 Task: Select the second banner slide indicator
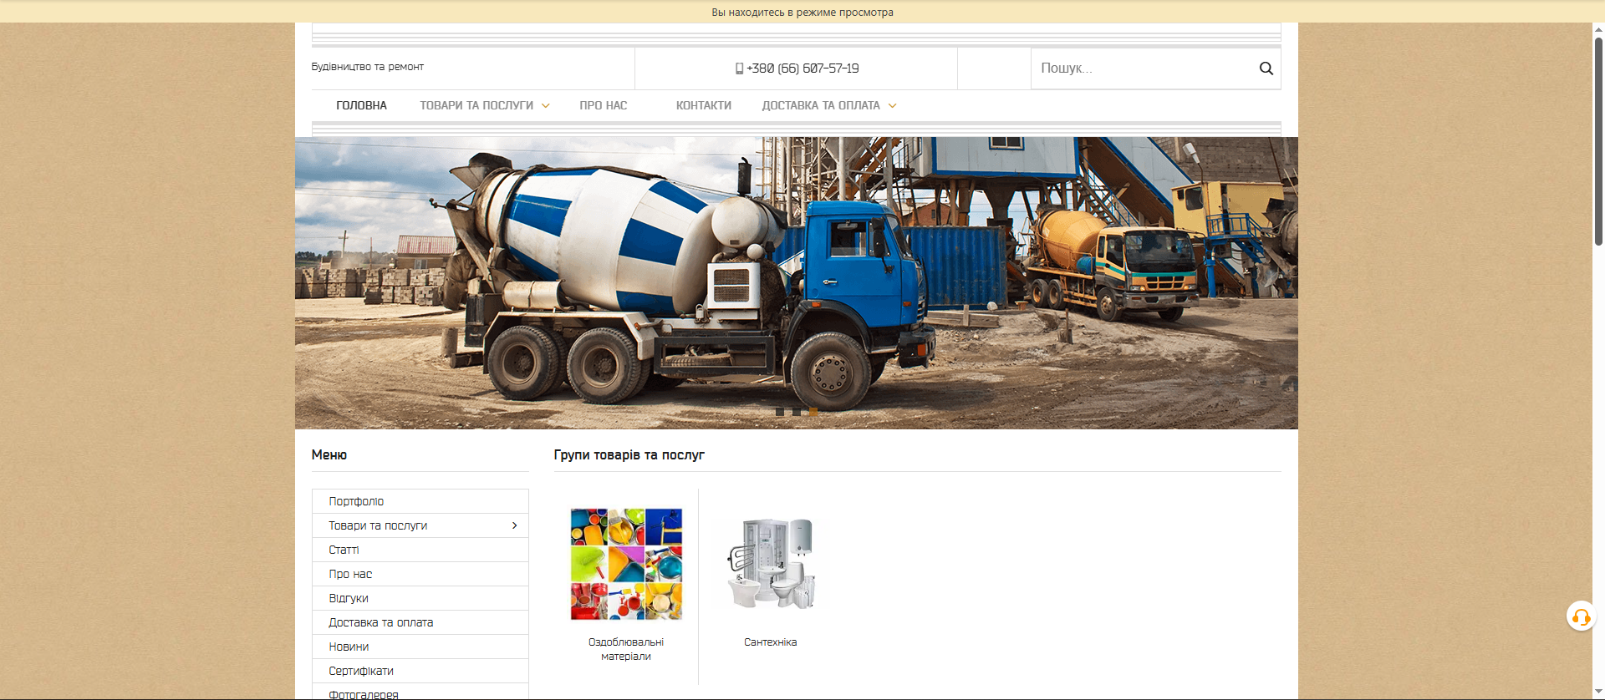[x=797, y=412]
